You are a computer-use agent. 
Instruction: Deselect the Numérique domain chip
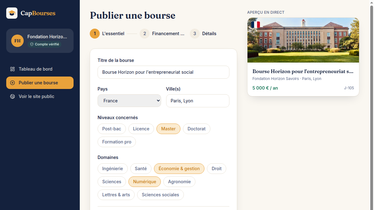click(x=145, y=182)
